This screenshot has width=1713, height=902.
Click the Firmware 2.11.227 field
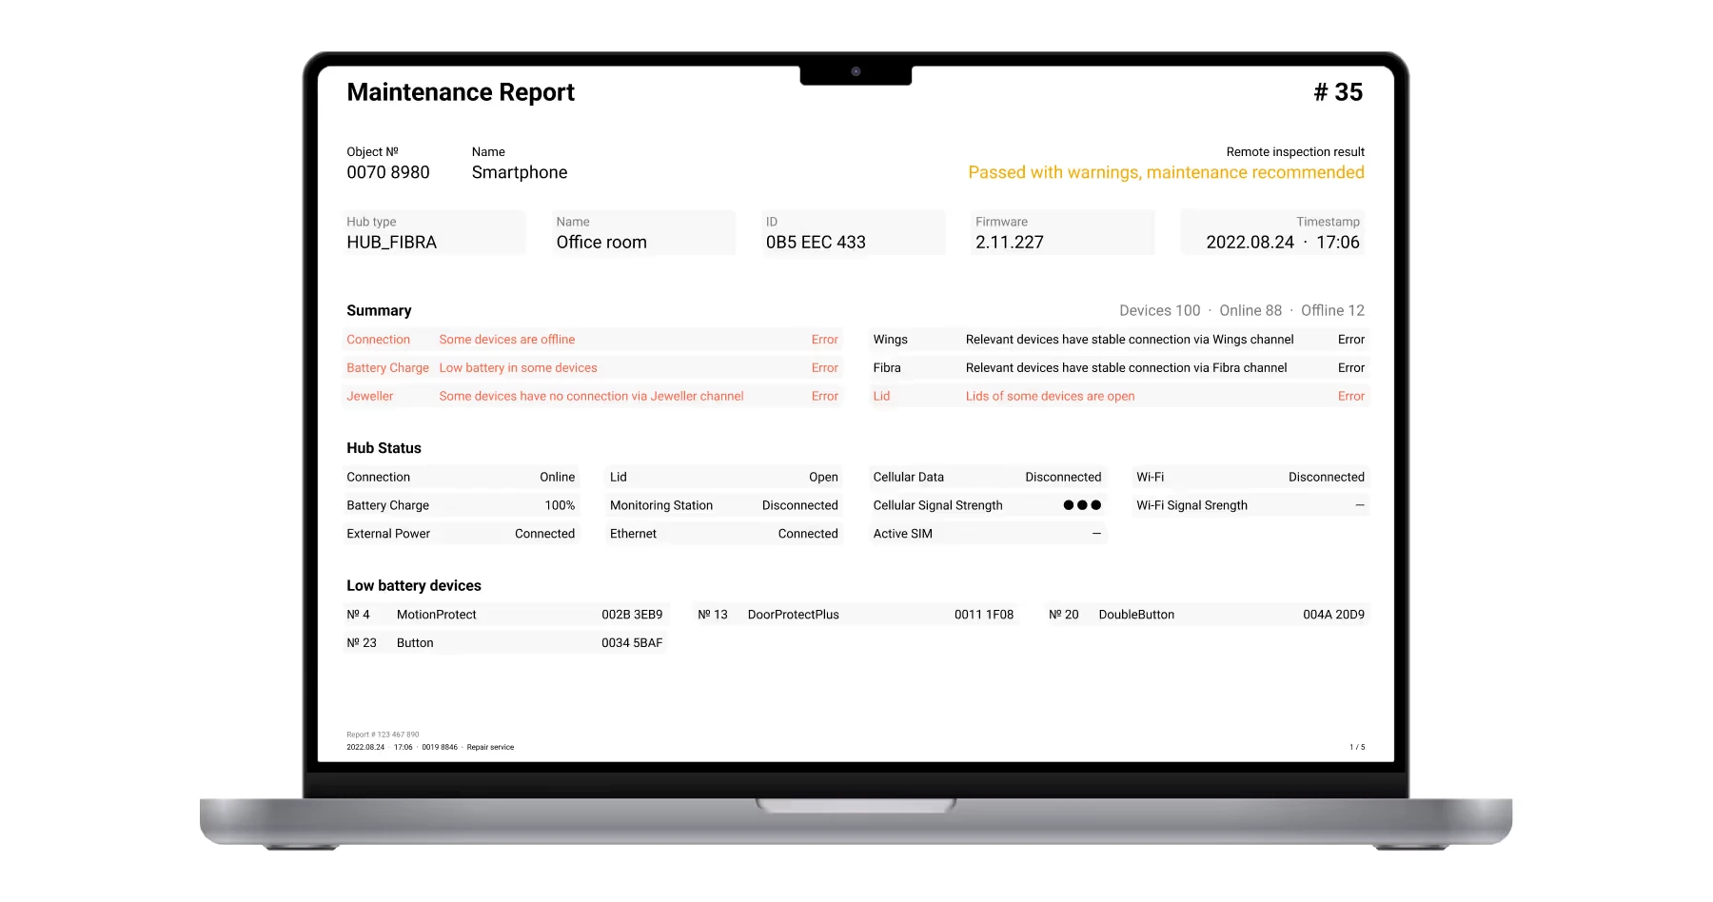pyautogui.click(x=1062, y=233)
